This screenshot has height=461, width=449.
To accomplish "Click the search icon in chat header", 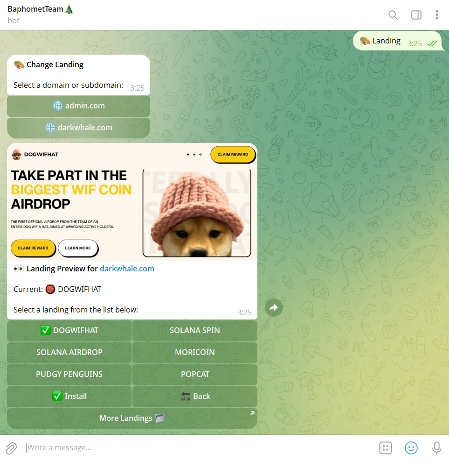I will point(393,15).
